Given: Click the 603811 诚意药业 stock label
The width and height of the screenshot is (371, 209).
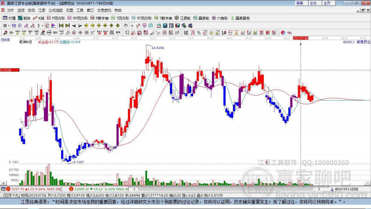Looking at the screenshot, I should pos(357,42).
